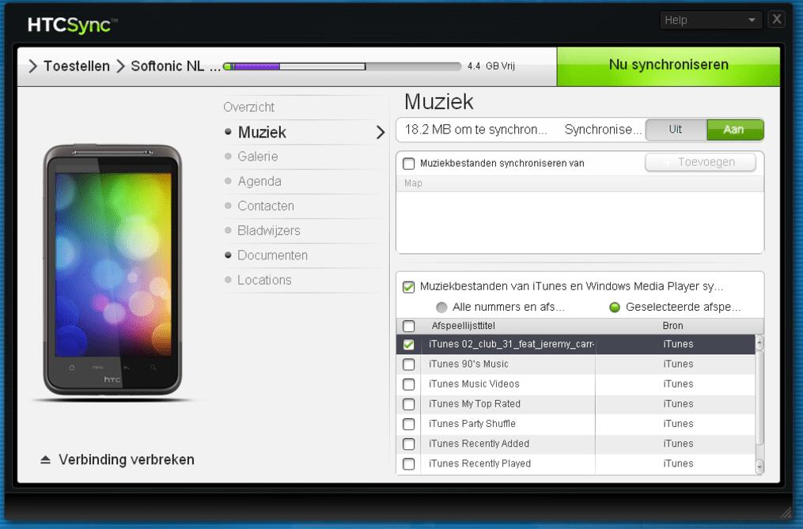Viewport: 803px width, 529px height.
Task: Click the eject icon beside Verbinding verbreken
Action: pyautogui.click(x=46, y=460)
